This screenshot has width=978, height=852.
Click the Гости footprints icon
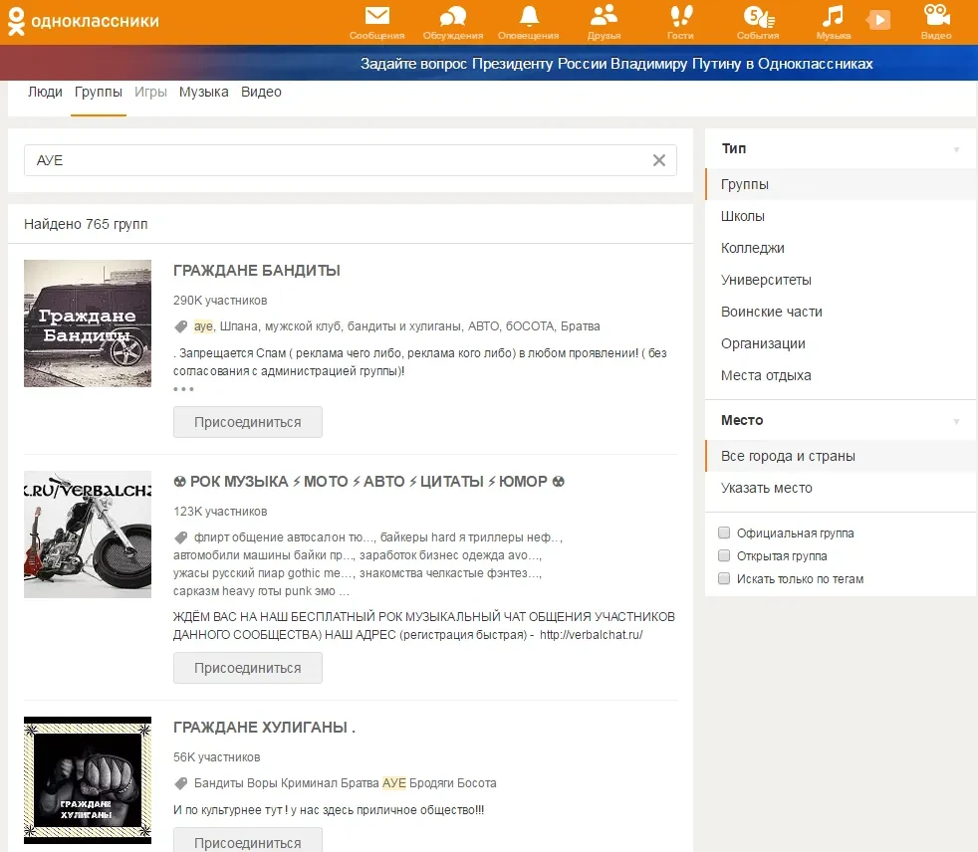click(680, 17)
